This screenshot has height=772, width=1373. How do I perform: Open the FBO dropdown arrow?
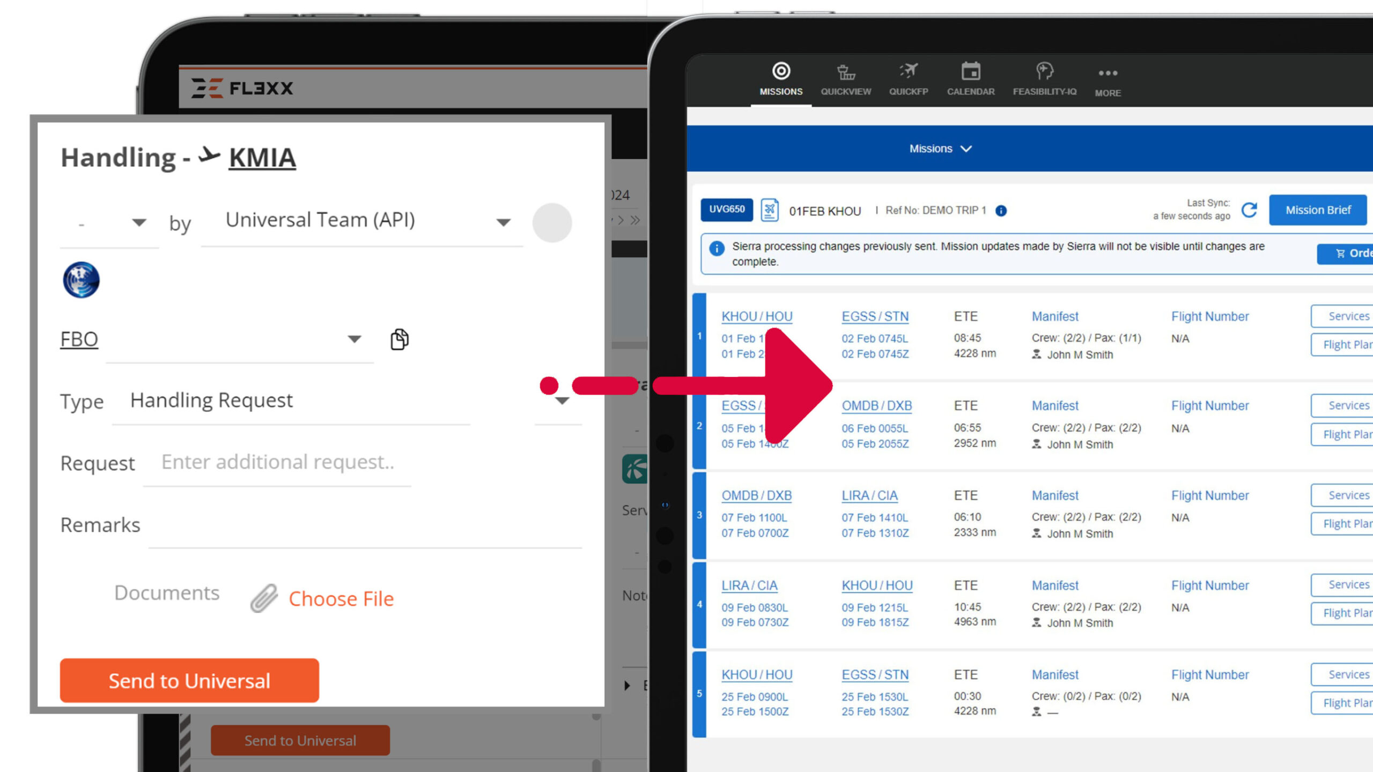pyautogui.click(x=354, y=339)
